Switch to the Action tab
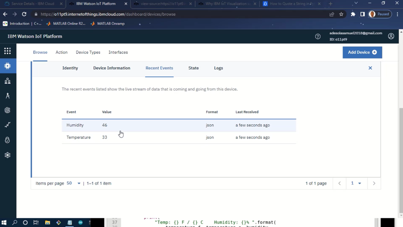The image size is (403, 227). (62, 52)
